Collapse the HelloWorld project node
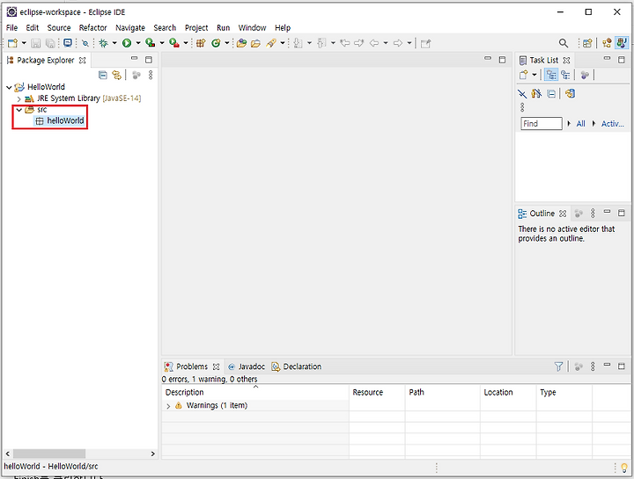634x479 pixels. pos(9,87)
